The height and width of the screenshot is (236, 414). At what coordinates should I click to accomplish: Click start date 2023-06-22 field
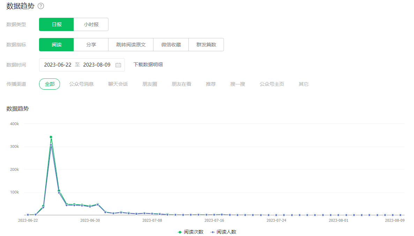(x=58, y=65)
